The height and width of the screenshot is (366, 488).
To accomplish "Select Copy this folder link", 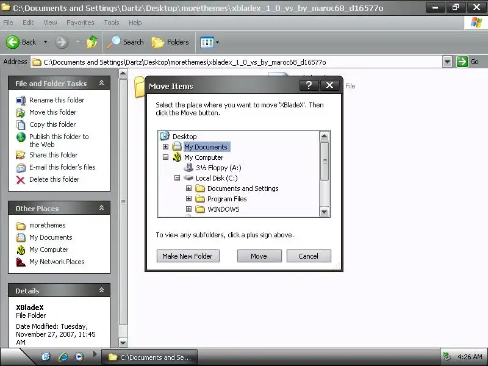I will pyautogui.click(x=52, y=124).
